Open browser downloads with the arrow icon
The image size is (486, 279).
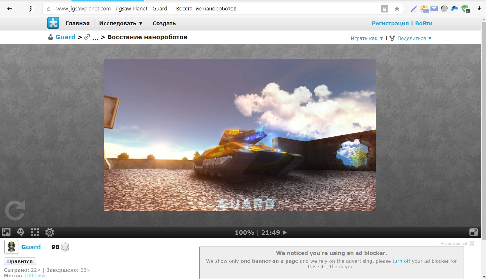click(x=479, y=9)
